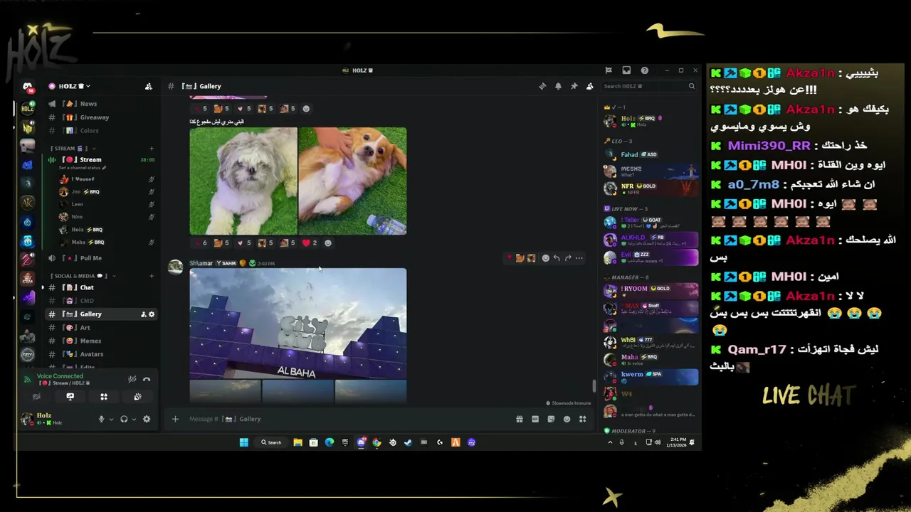This screenshot has height=512, width=911.
Task: Turn on camera button in voice panel
Action: (36, 397)
